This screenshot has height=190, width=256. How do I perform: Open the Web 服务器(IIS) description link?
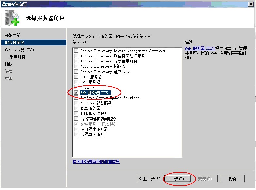pos(200,48)
